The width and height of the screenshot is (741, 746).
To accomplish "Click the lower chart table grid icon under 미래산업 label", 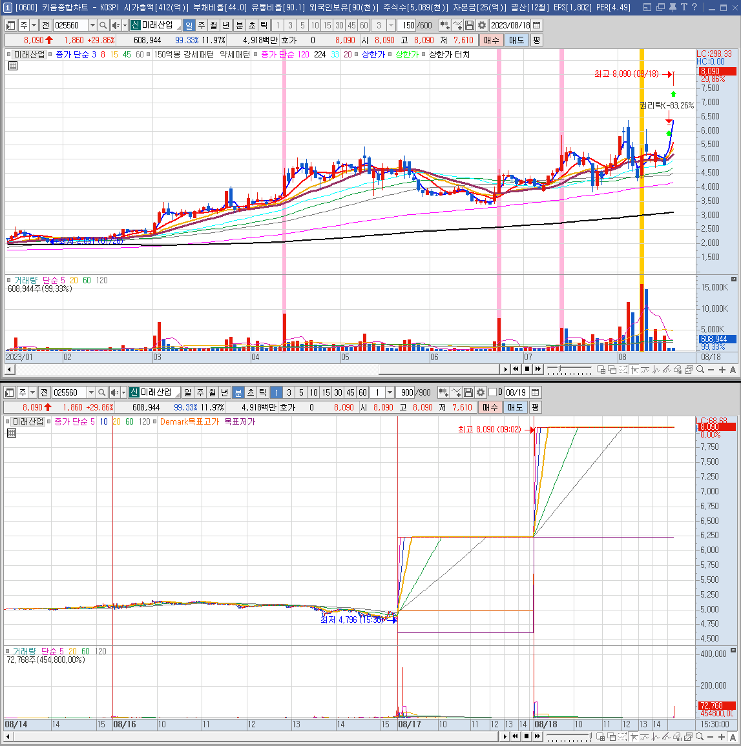I will (12, 433).
